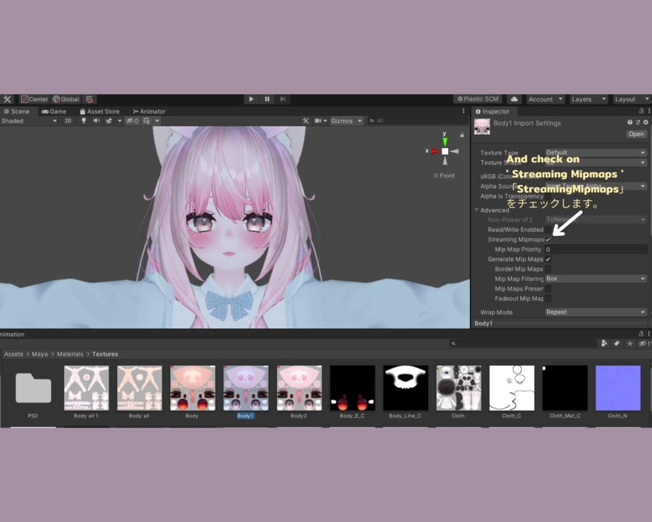Screen dimensions: 652x522
Task: Start Play mode
Action: [251, 99]
